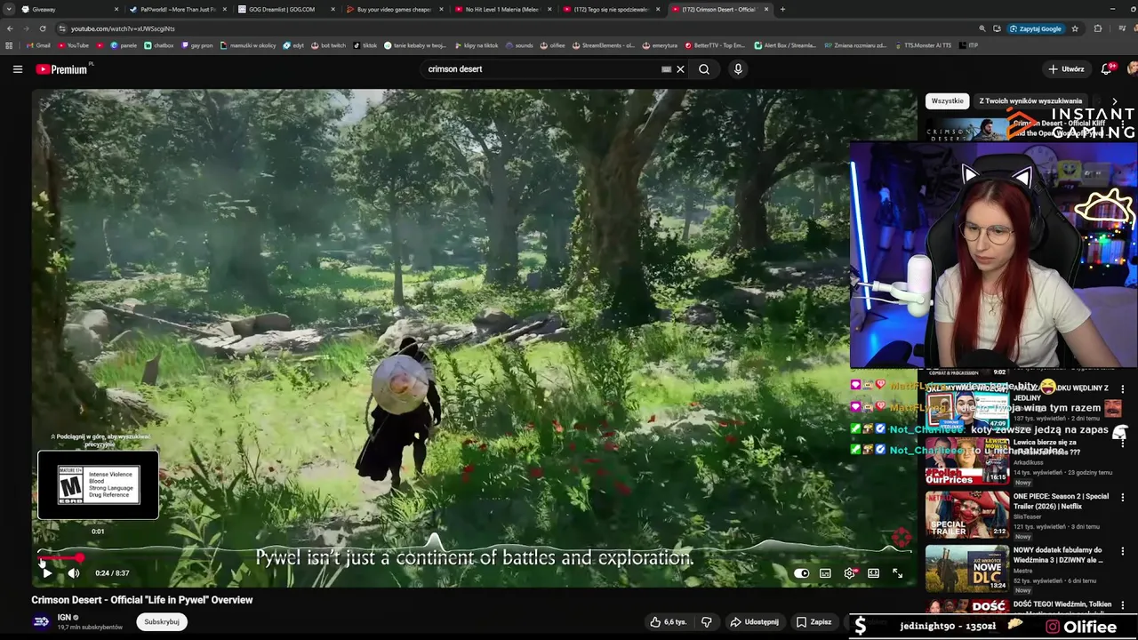Play the paused video
Viewport: 1138px width, 640px height.
pos(47,573)
